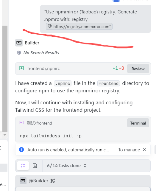
Task: Expand the 6/14 Tasks done list
Action: coord(85,166)
